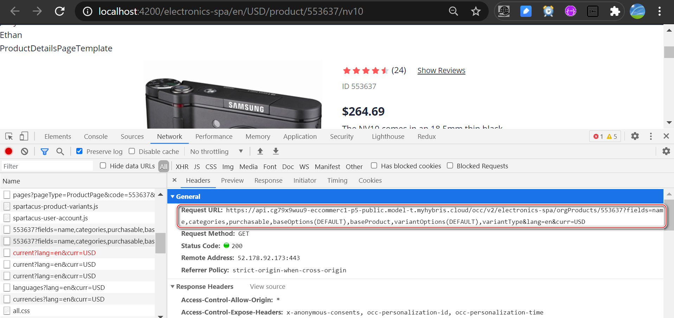Focus the network Filter text field
Image resolution: width=674 pixels, height=318 pixels.
point(47,166)
